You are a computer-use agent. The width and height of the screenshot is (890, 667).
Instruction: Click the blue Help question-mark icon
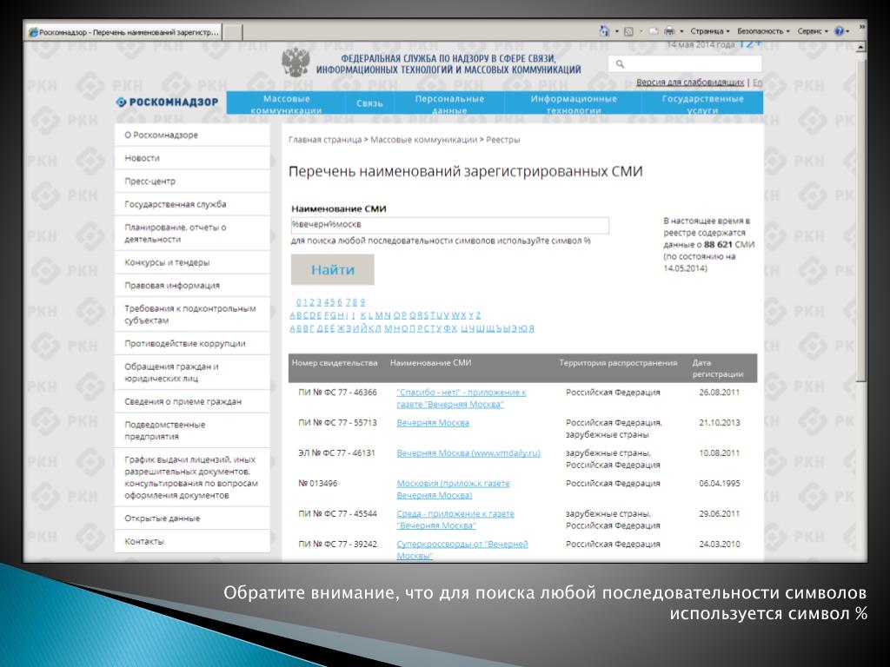tap(839, 31)
